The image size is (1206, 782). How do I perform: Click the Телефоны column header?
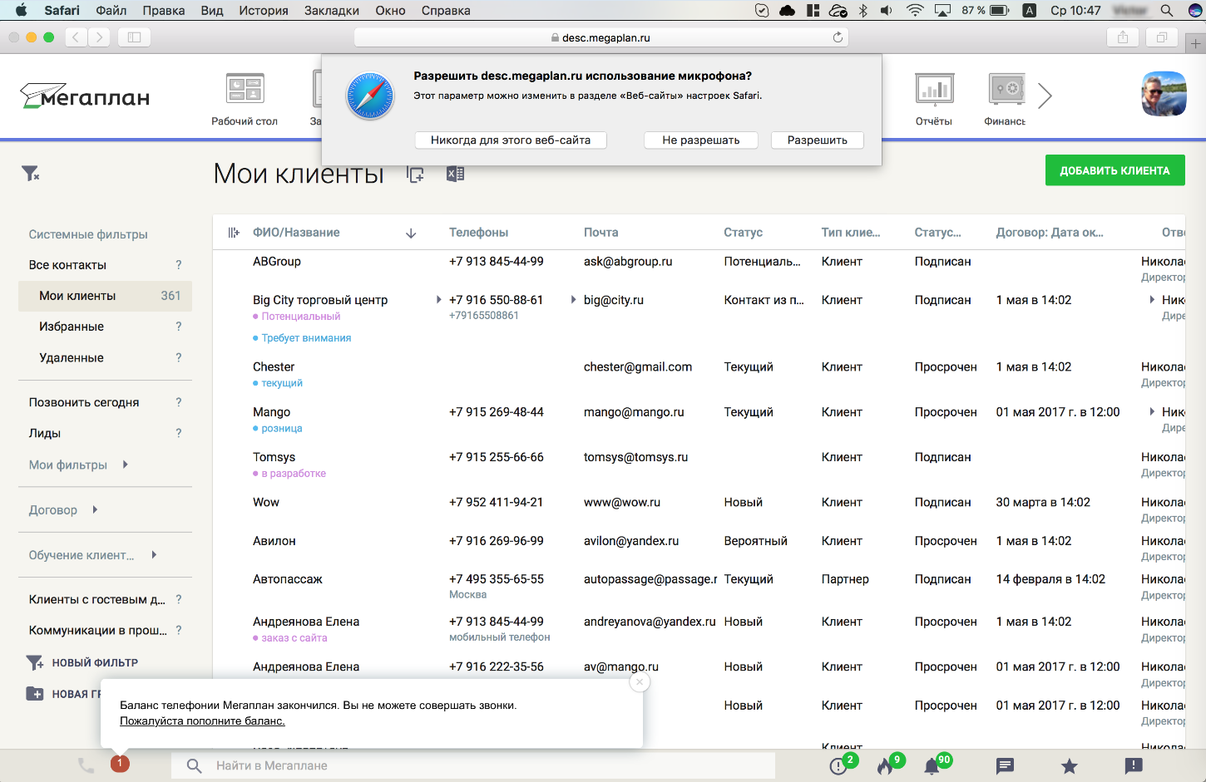pyautogui.click(x=479, y=233)
